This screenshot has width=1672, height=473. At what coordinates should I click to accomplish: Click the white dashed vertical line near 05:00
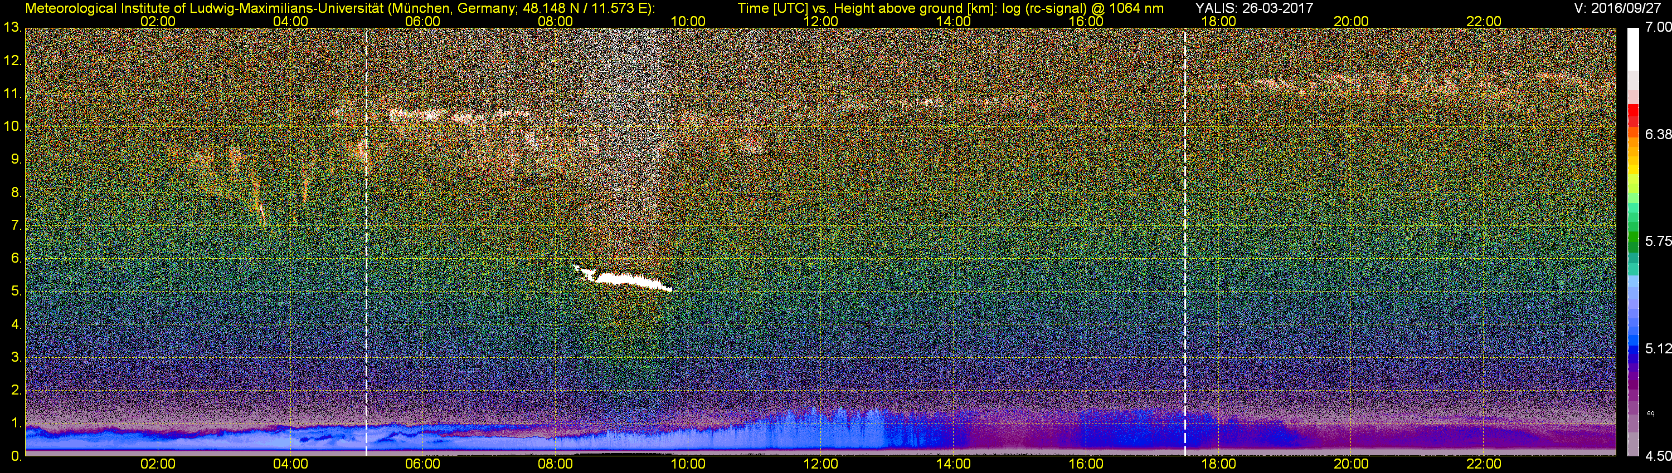(367, 242)
